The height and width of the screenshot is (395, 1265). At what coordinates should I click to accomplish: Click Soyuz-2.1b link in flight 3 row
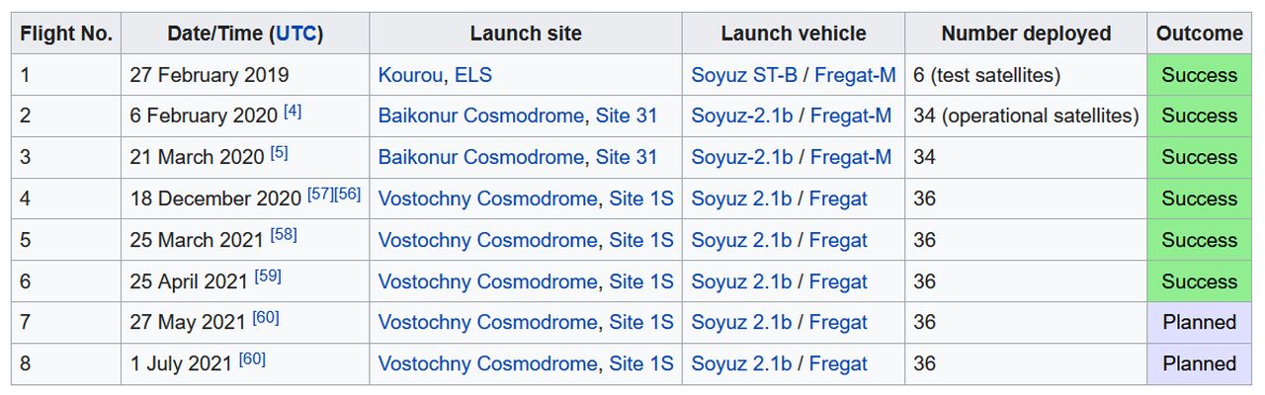741,158
